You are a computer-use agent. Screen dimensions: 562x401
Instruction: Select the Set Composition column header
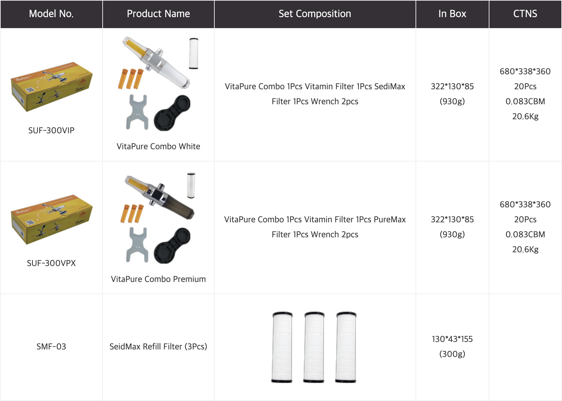(x=315, y=14)
